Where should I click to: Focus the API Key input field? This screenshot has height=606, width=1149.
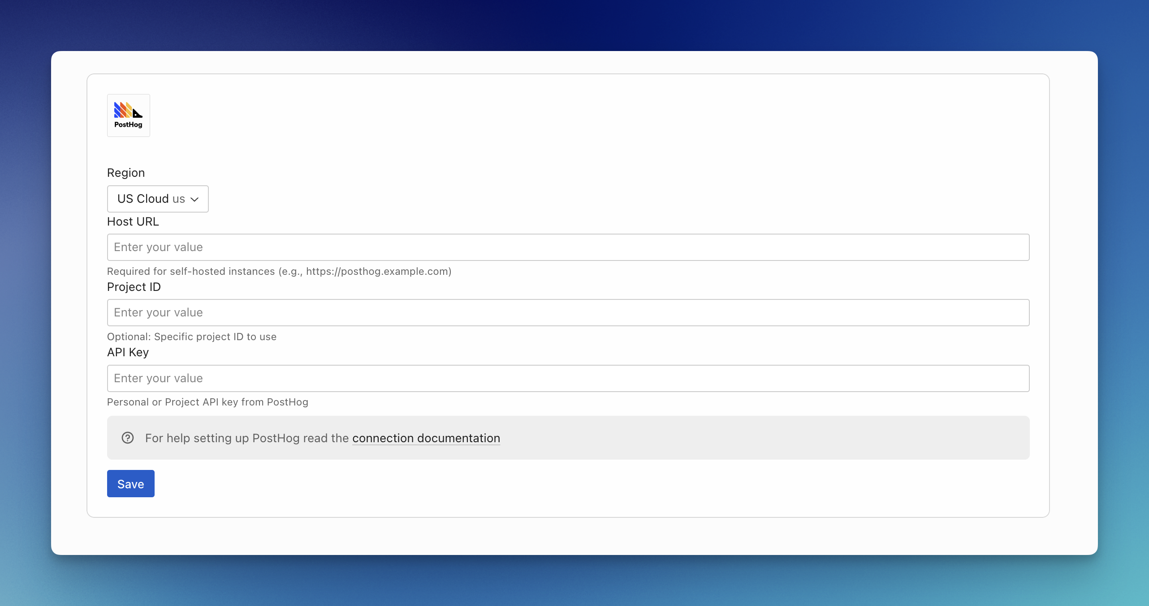coord(568,378)
